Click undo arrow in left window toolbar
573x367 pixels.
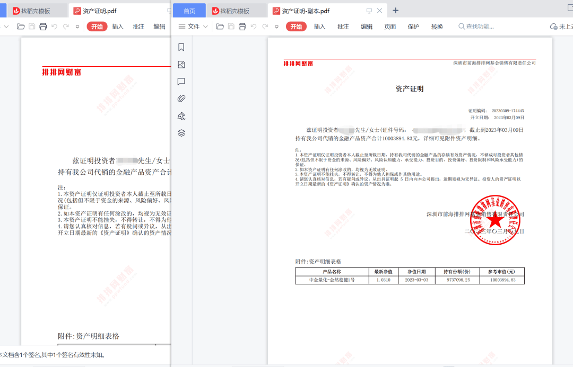coord(55,26)
